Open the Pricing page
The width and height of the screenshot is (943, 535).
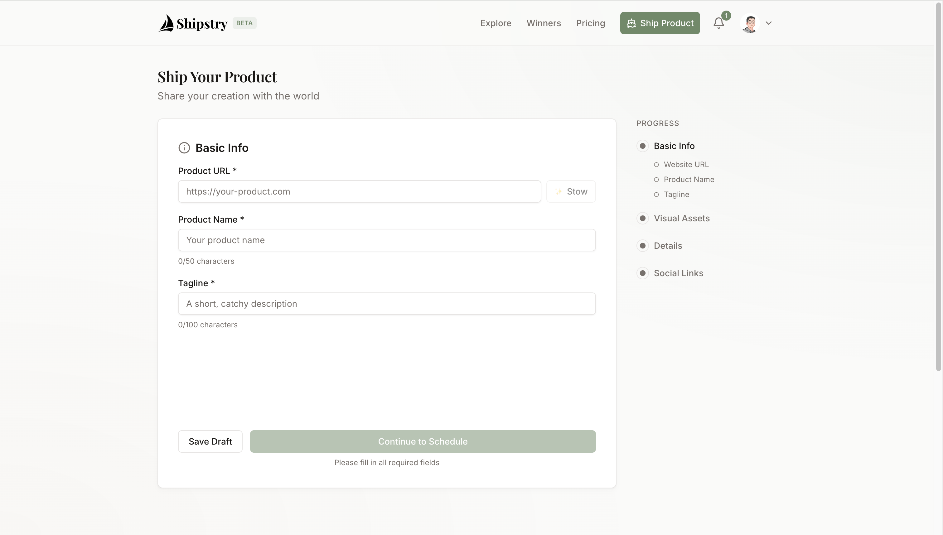click(590, 23)
